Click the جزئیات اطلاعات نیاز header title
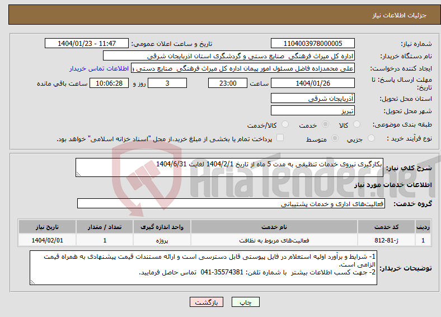 click(400, 15)
